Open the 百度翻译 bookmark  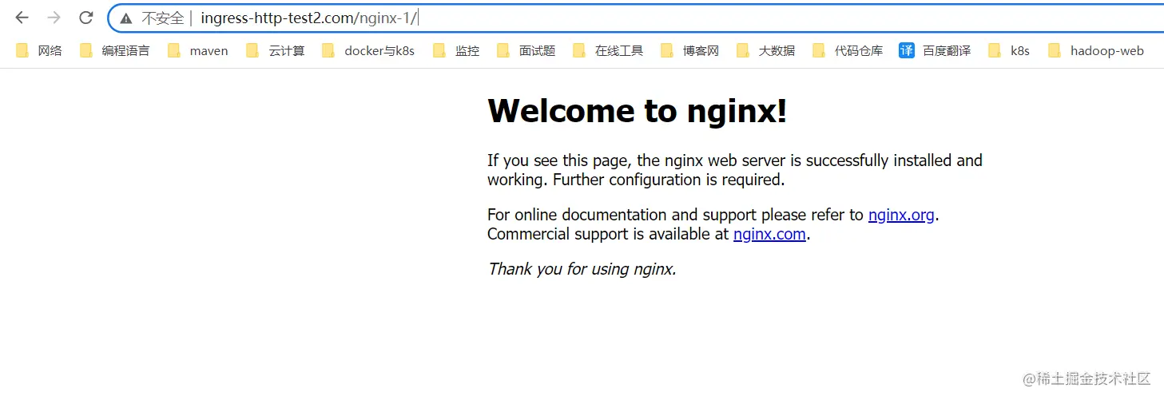(x=935, y=51)
